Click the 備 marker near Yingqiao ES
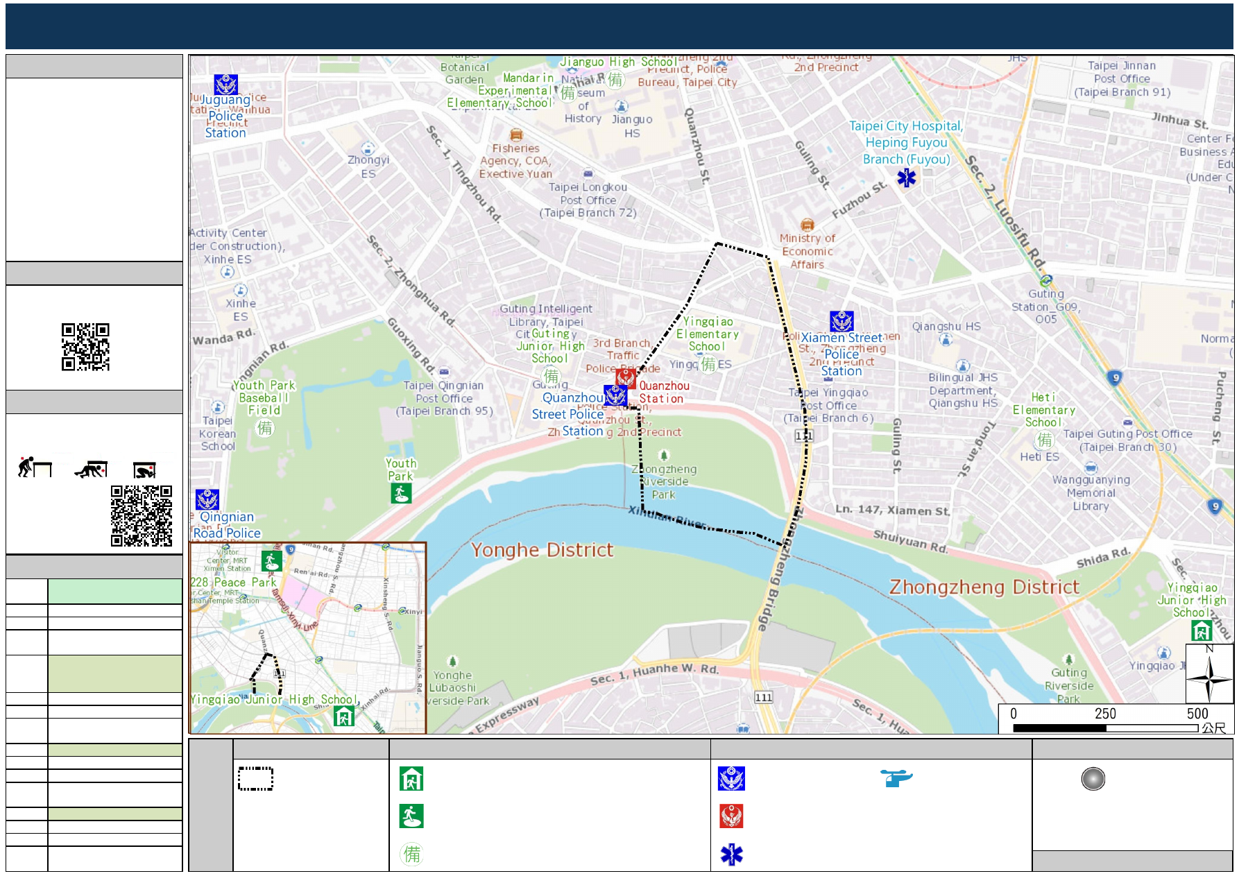Image resolution: width=1239 pixels, height=876 pixels. (x=708, y=363)
